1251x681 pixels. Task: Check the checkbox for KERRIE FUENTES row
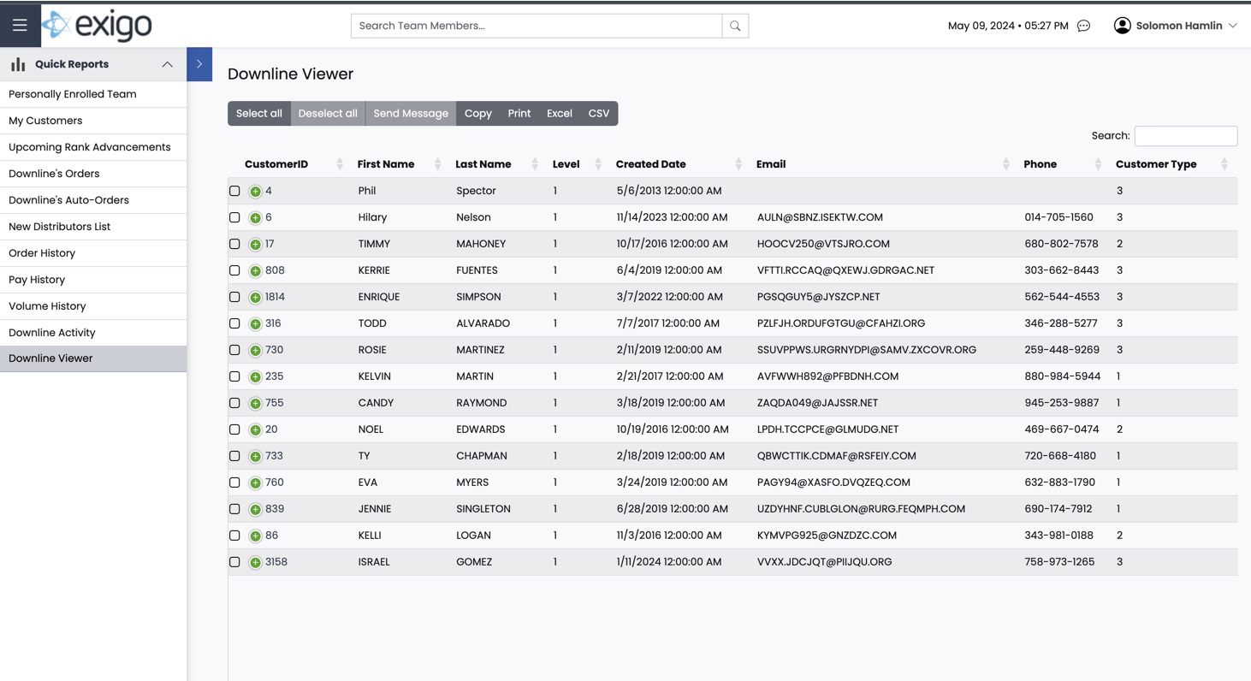(234, 270)
